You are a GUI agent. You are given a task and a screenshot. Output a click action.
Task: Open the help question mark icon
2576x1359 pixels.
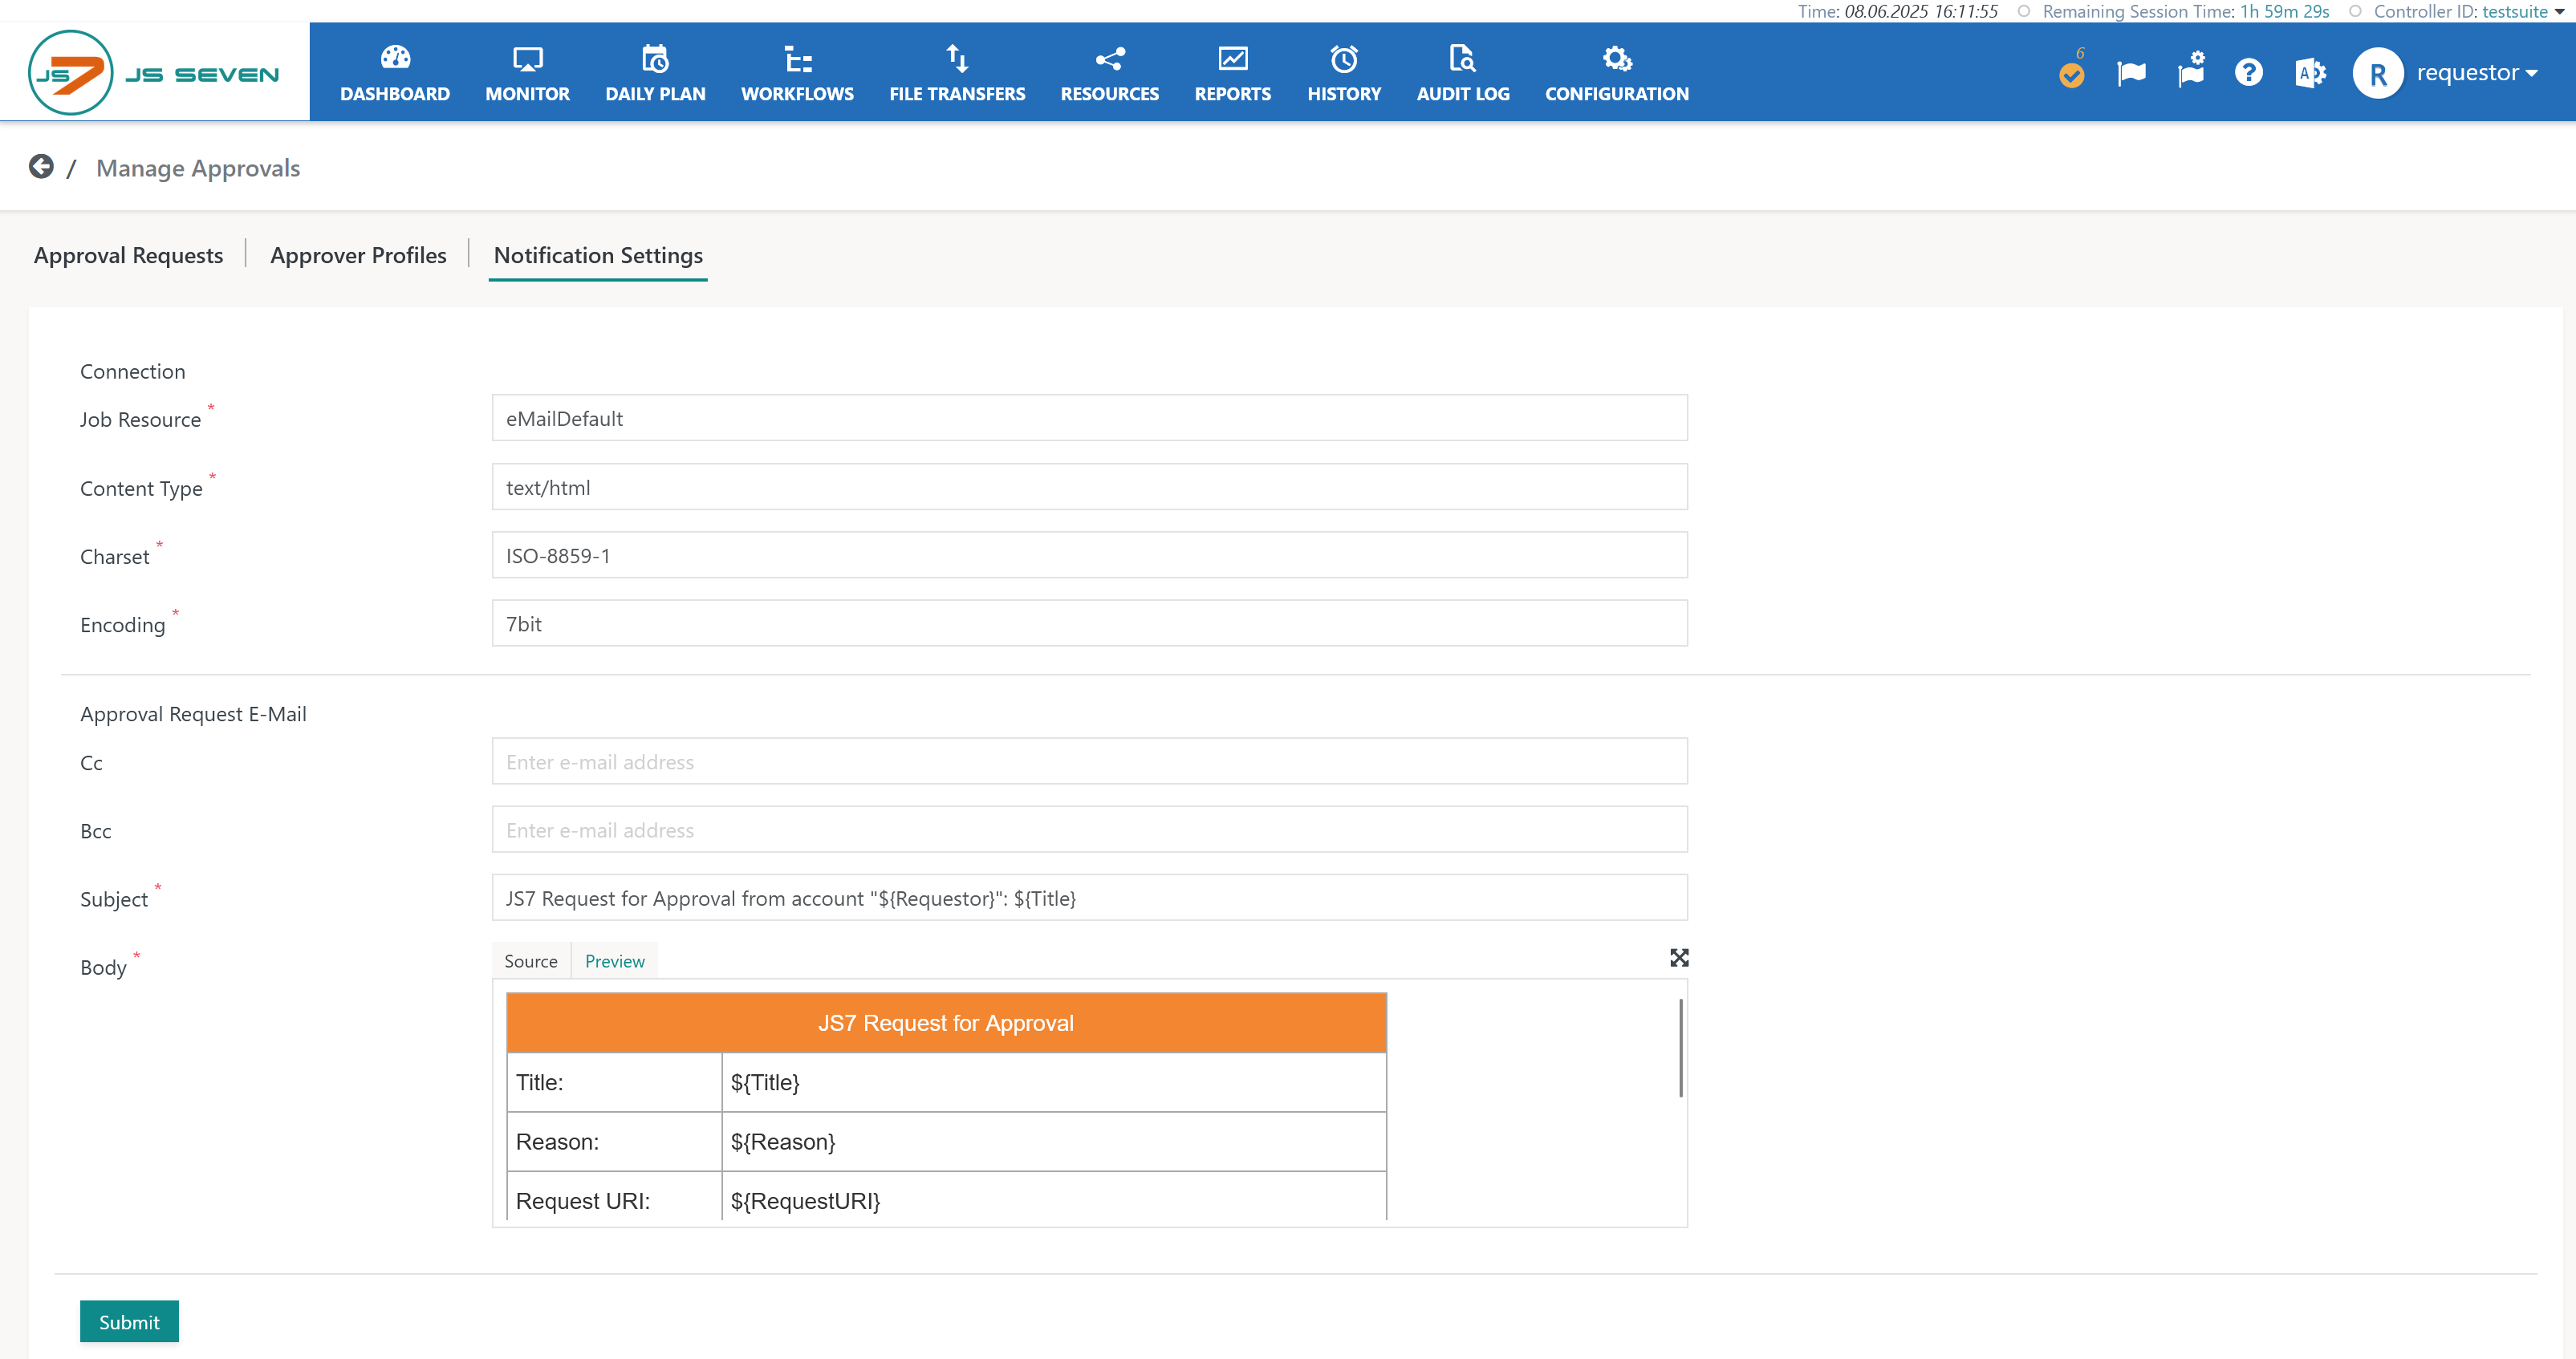click(2248, 73)
